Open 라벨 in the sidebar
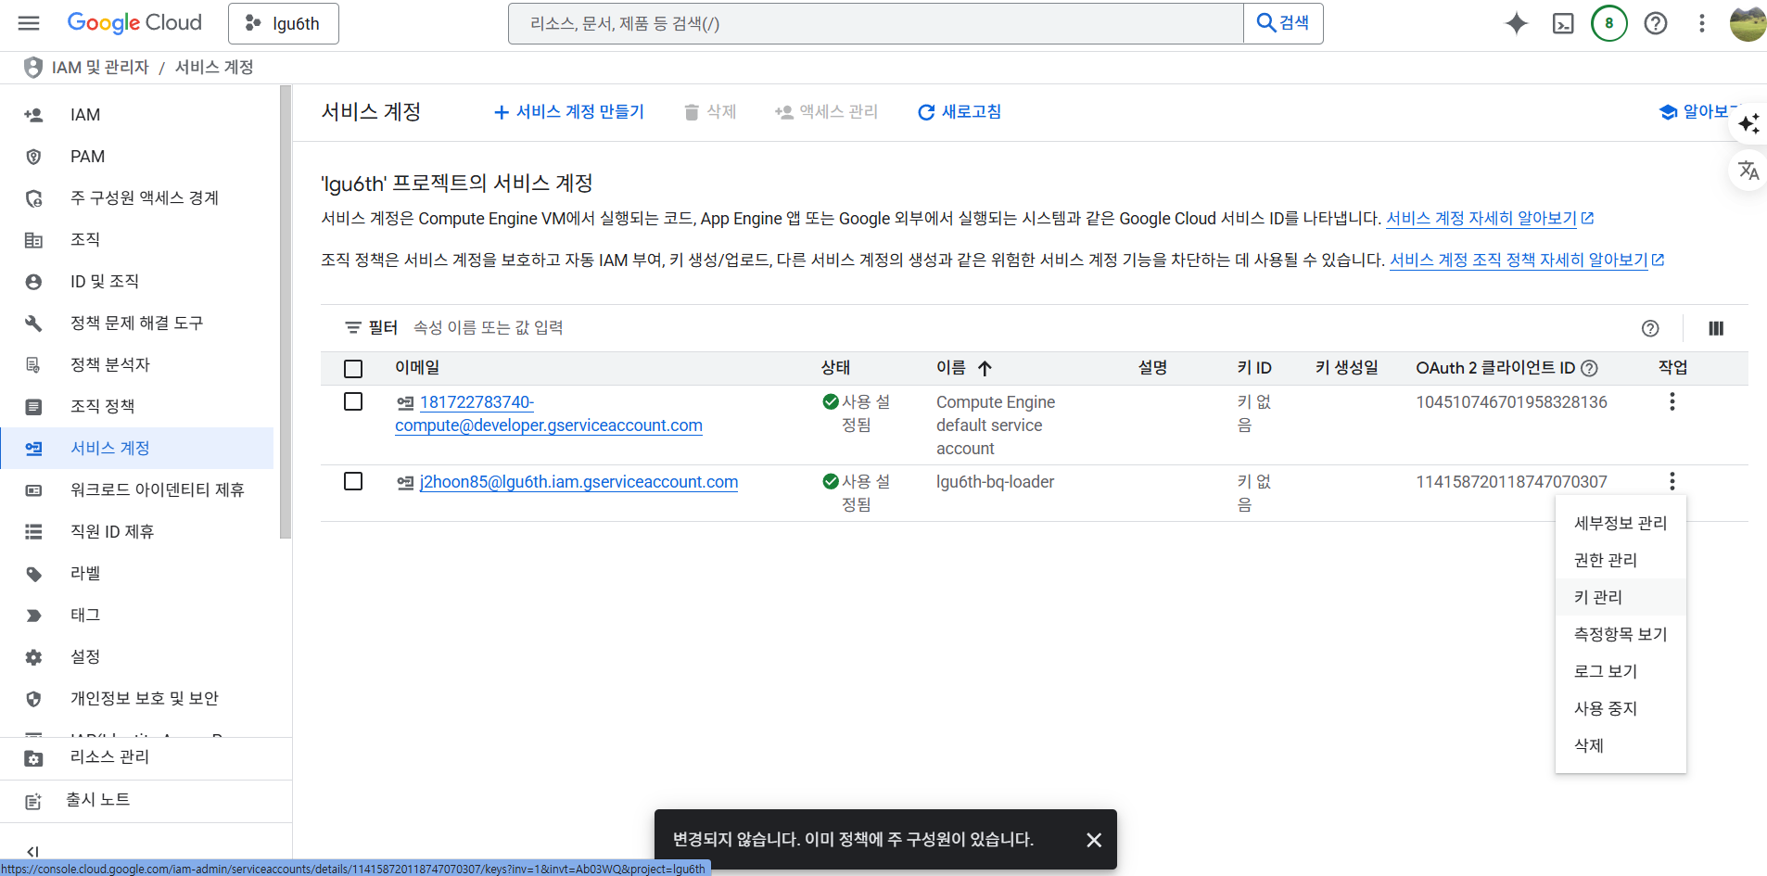Image resolution: width=1767 pixels, height=876 pixels. [x=136, y=574]
